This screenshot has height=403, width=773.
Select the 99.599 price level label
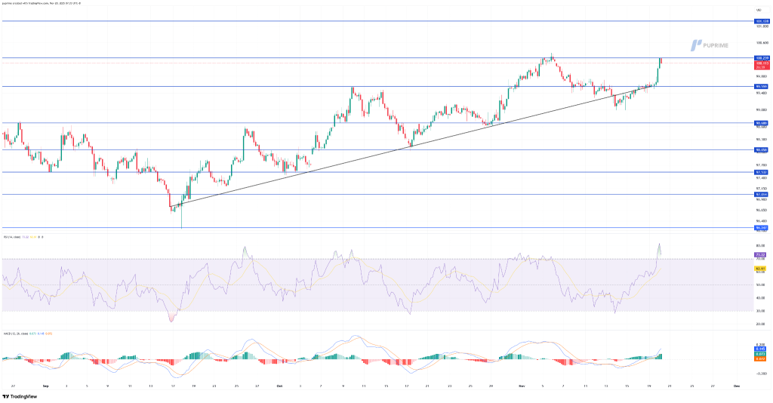click(762, 87)
